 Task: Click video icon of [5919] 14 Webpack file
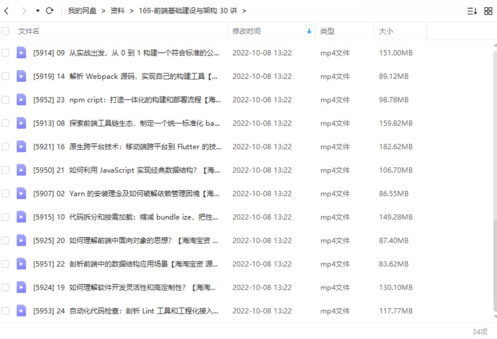click(21, 76)
